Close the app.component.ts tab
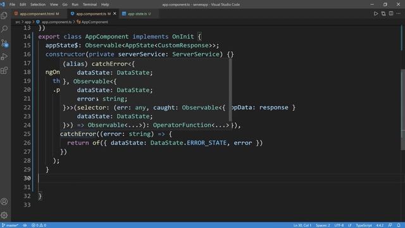 click(x=115, y=14)
